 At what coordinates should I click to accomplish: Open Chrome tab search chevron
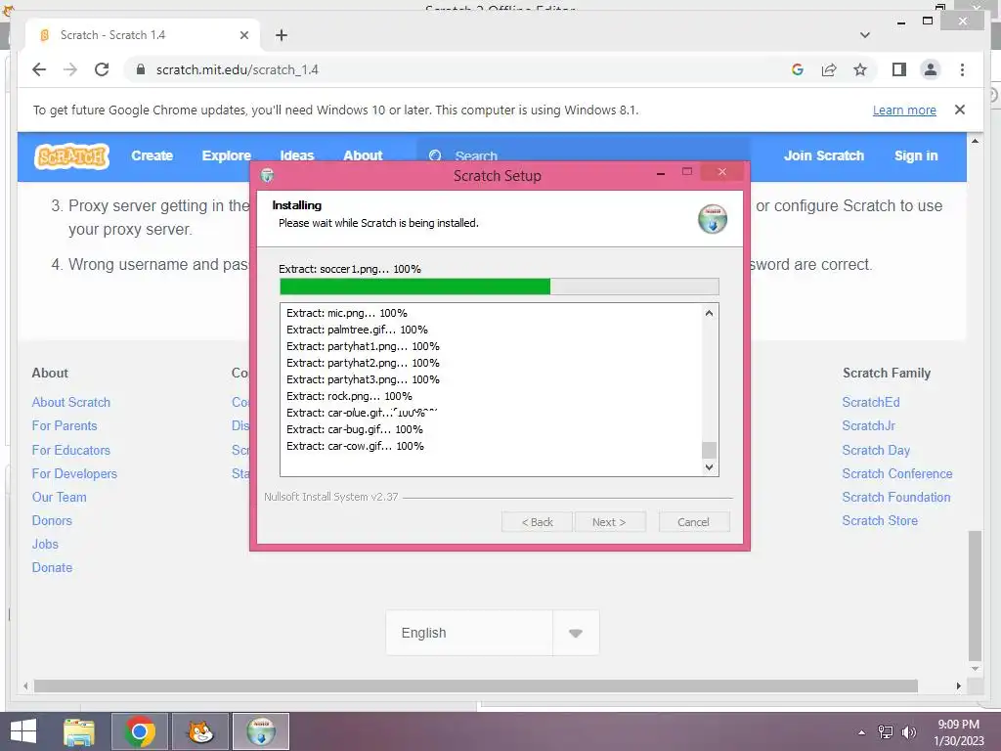coord(864,35)
